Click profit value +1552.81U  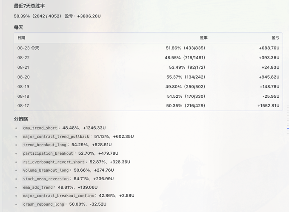point(268,106)
